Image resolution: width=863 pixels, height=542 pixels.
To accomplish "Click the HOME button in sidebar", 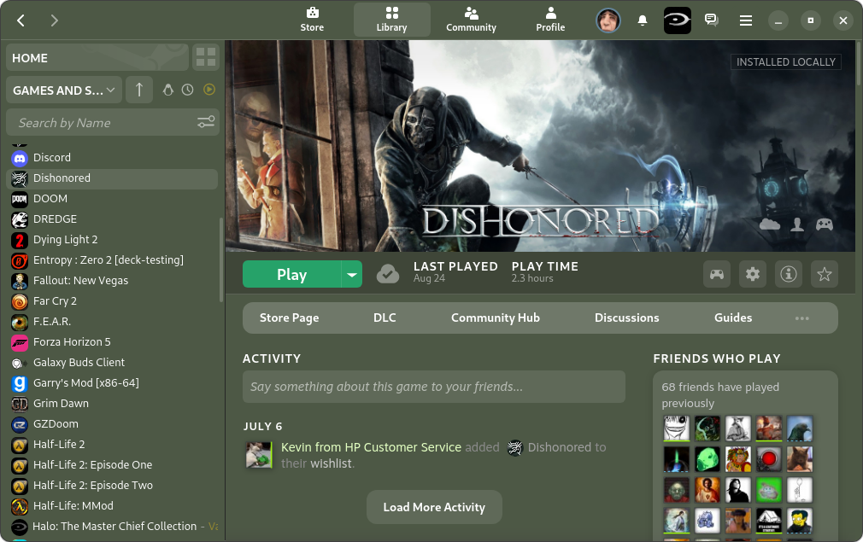I will pos(97,58).
